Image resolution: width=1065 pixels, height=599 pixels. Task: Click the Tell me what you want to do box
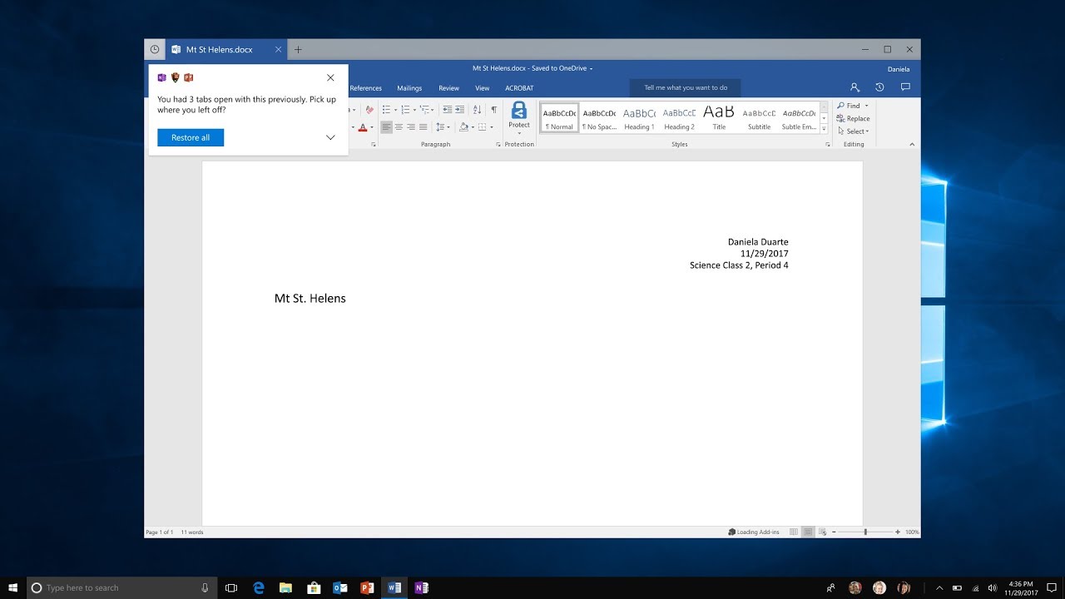[x=686, y=87]
